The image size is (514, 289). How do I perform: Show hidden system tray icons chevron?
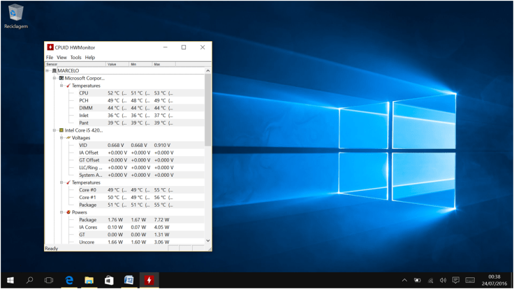pyautogui.click(x=404, y=280)
